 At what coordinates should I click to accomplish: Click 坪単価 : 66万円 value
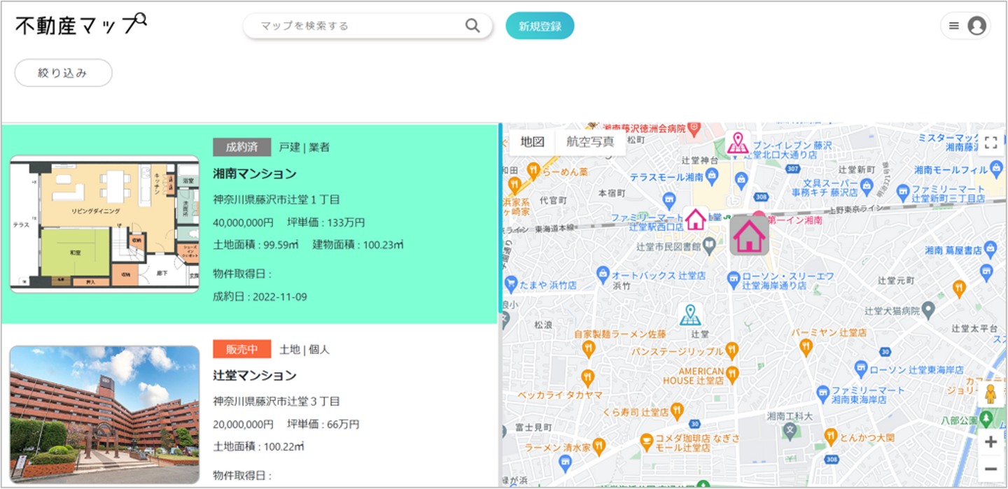(323, 424)
